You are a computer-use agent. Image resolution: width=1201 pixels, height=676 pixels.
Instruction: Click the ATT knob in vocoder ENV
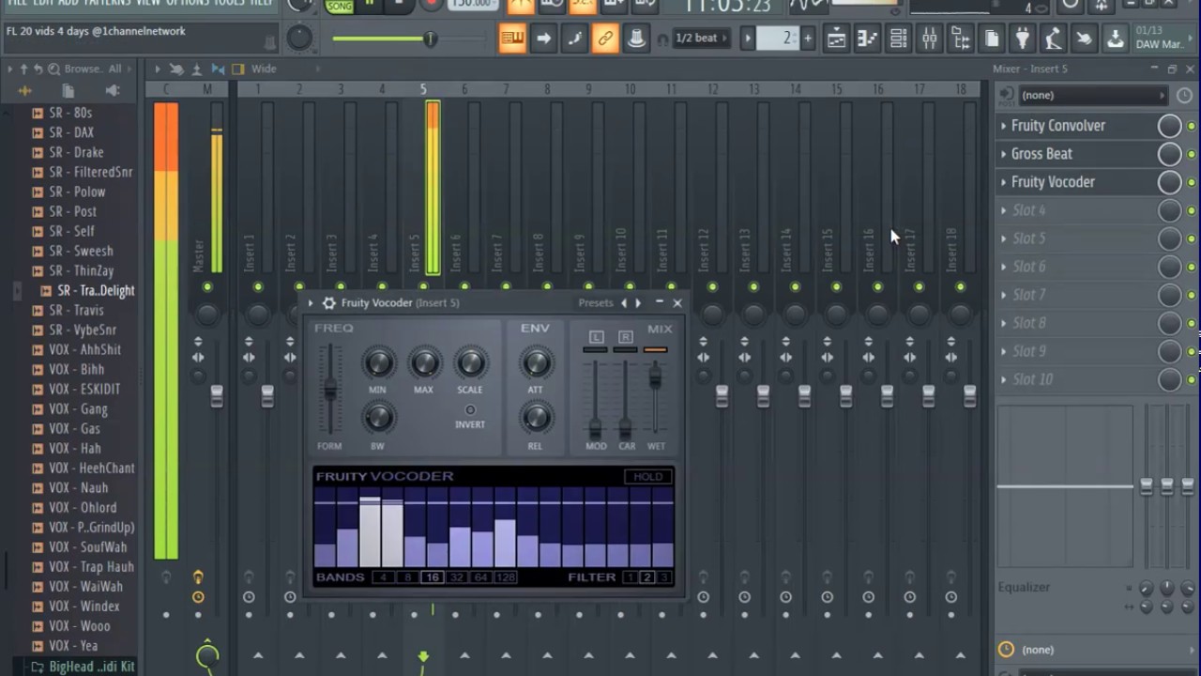click(536, 362)
